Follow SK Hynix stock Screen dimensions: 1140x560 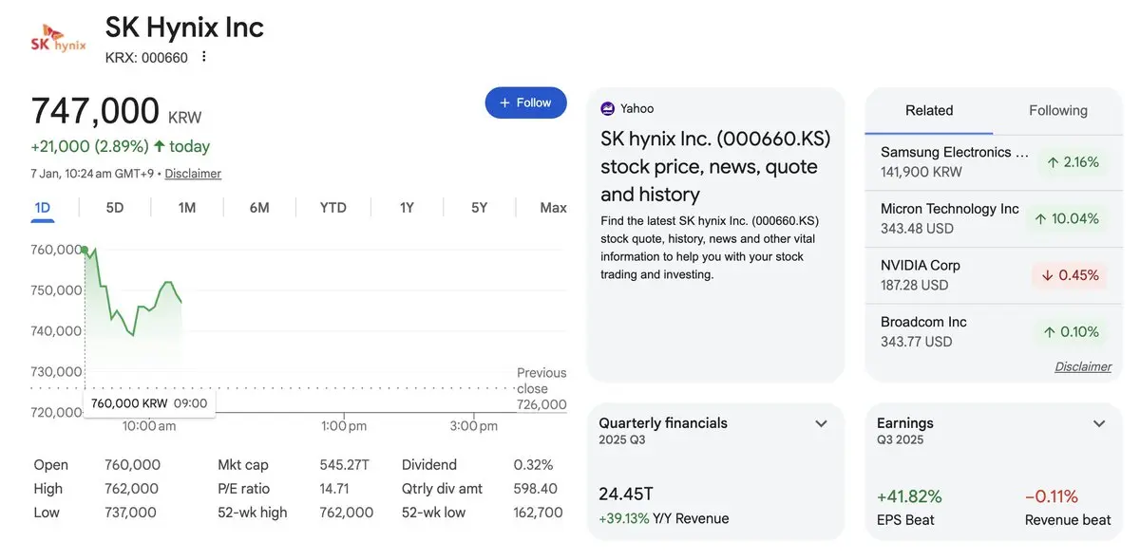tap(525, 103)
